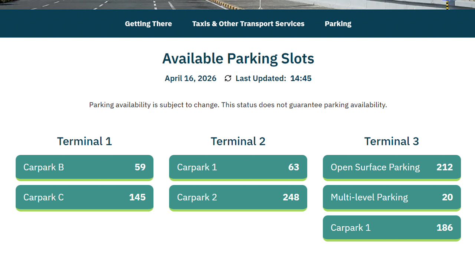Click the April 16, 2026 date

[190, 78]
